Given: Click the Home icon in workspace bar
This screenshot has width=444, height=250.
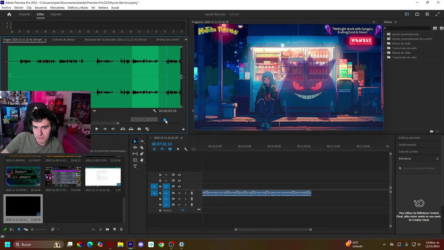Looking at the screenshot, I should click(9, 14).
